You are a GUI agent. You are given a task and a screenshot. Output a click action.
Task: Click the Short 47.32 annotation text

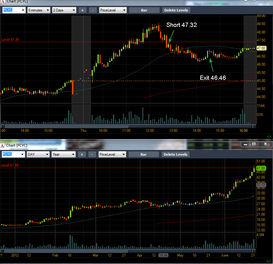181,25
